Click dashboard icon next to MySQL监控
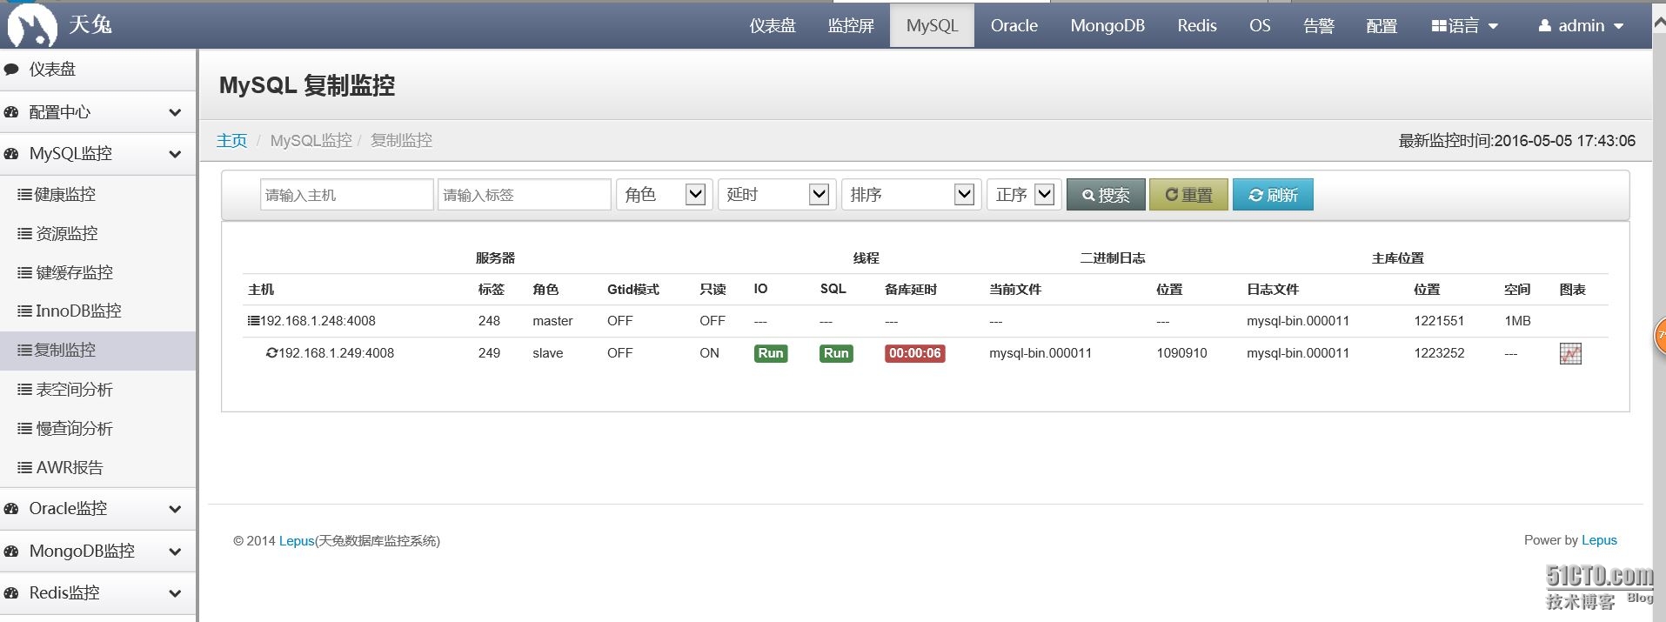 11,154
